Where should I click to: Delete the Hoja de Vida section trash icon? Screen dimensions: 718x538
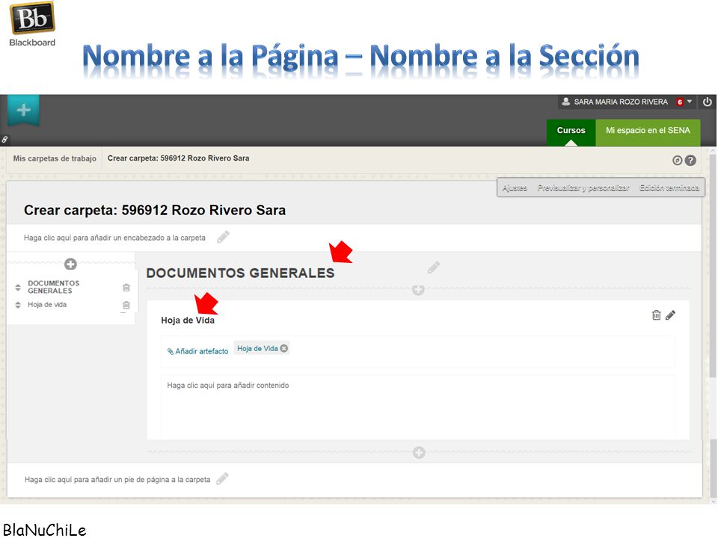coord(656,315)
